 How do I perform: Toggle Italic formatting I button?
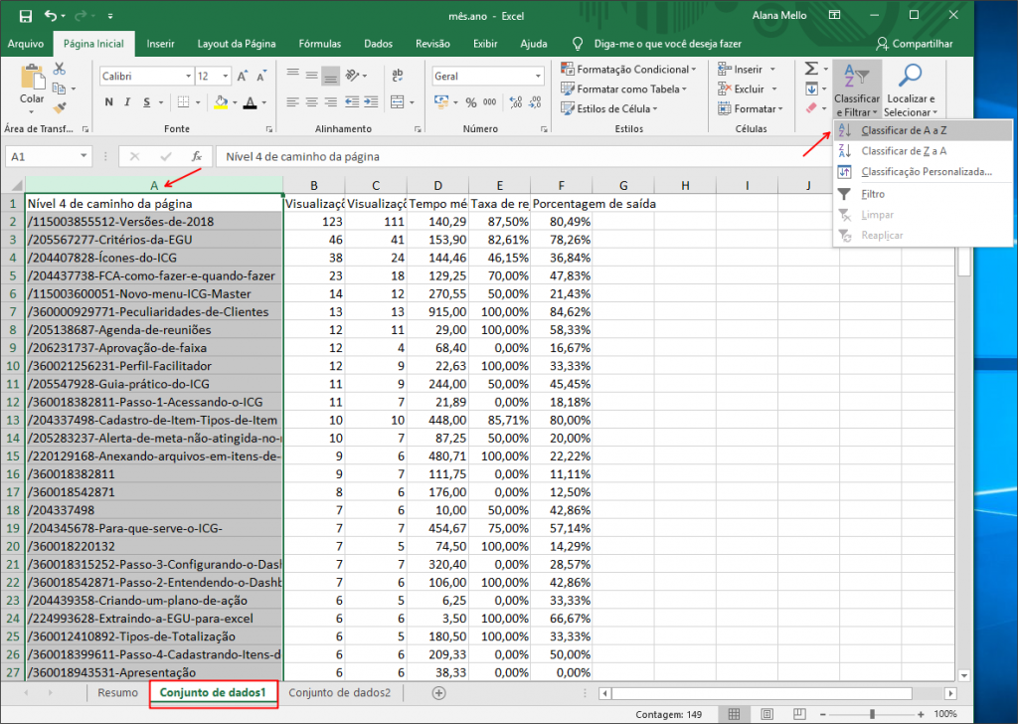[x=127, y=102]
